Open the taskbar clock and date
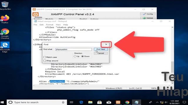This screenshot has width=188, height=105. tap(174, 102)
